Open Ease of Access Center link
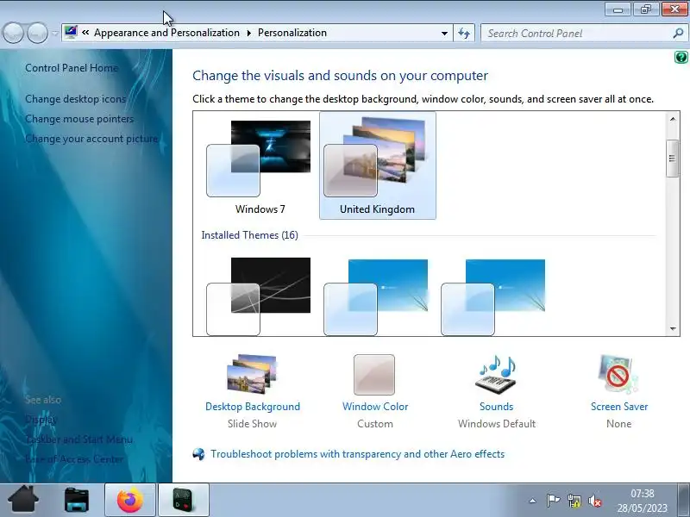690x517 pixels. pos(74,459)
